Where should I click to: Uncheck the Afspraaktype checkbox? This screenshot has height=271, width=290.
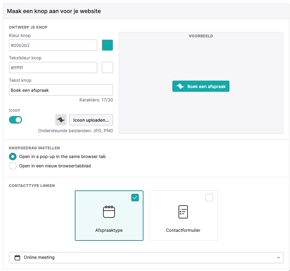[x=135, y=198]
